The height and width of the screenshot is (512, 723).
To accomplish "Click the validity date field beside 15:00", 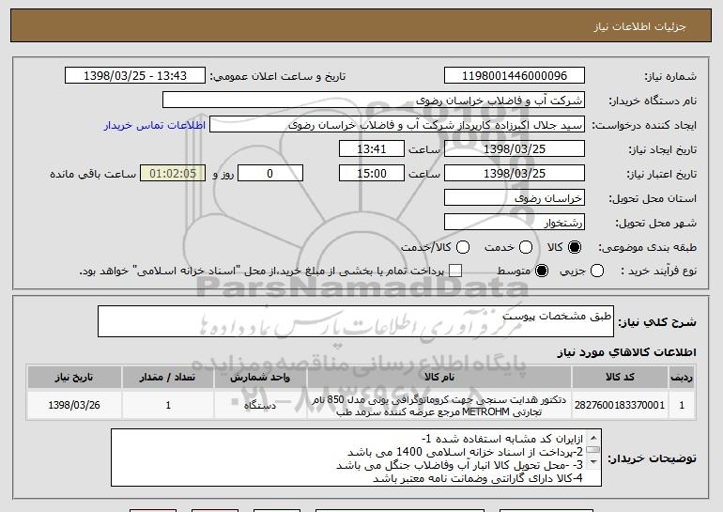I will pos(515,174).
